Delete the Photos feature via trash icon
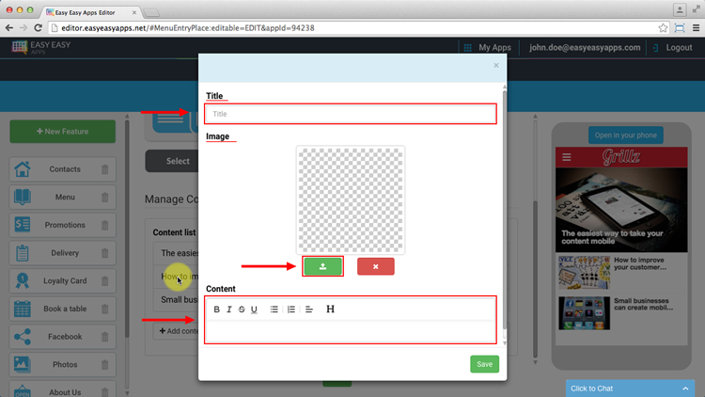Viewport: 705px width, 397px height. click(x=104, y=365)
